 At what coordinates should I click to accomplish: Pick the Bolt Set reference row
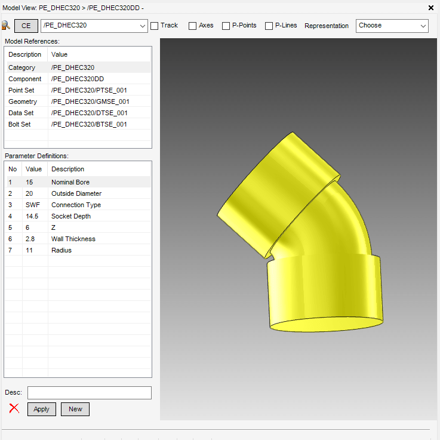click(x=78, y=124)
